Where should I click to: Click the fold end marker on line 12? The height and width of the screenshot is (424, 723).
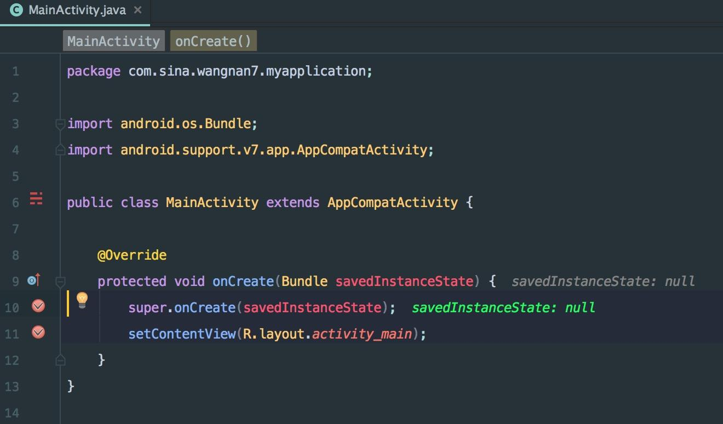[x=60, y=360]
